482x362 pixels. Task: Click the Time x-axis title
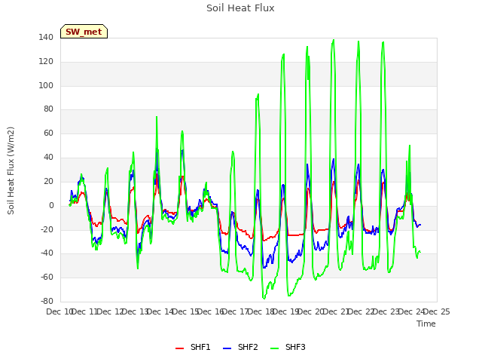pyautogui.click(x=426, y=324)
